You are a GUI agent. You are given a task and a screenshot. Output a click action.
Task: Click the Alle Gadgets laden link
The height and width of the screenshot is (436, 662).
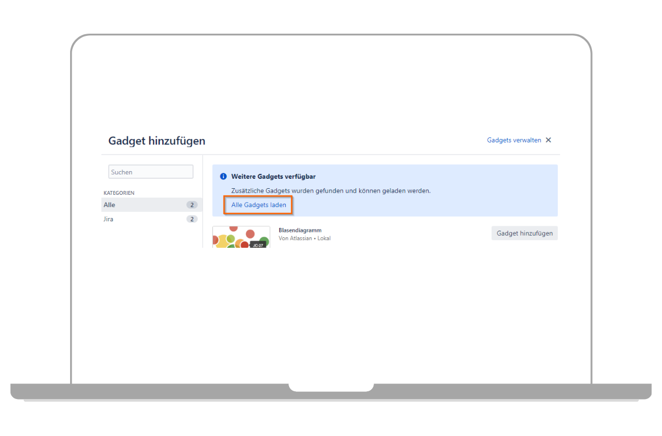259,205
